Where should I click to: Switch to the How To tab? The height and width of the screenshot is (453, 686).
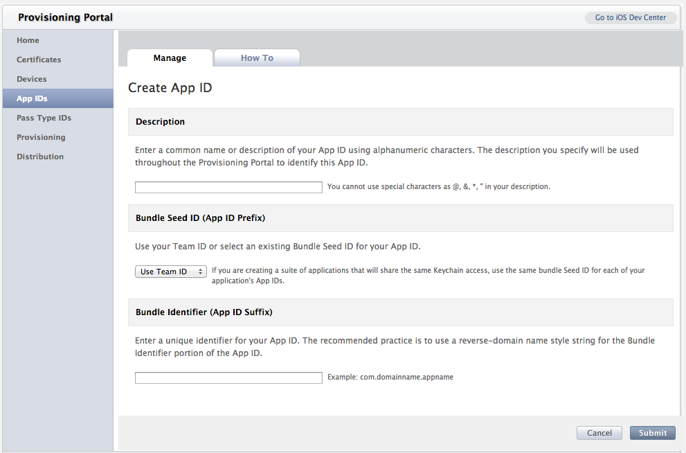257,58
